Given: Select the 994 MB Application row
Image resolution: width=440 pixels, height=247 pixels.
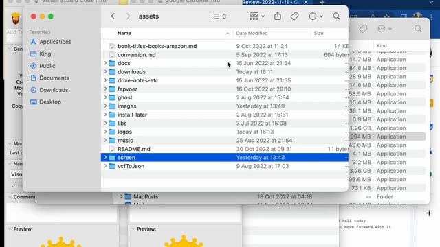Looking at the screenshot, I should (387, 137).
